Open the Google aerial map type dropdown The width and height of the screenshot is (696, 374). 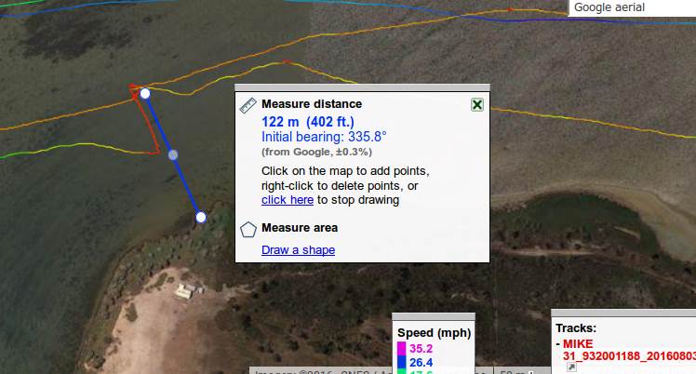click(x=632, y=7)
